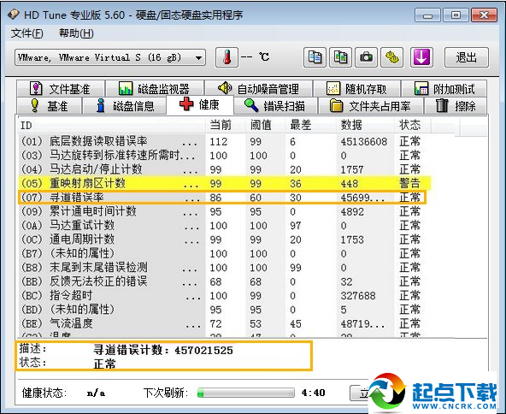Select the (03) 马达旋转到标准转速所需时 row
This screenshot has width=506, height=414.
tap(224, 156)
